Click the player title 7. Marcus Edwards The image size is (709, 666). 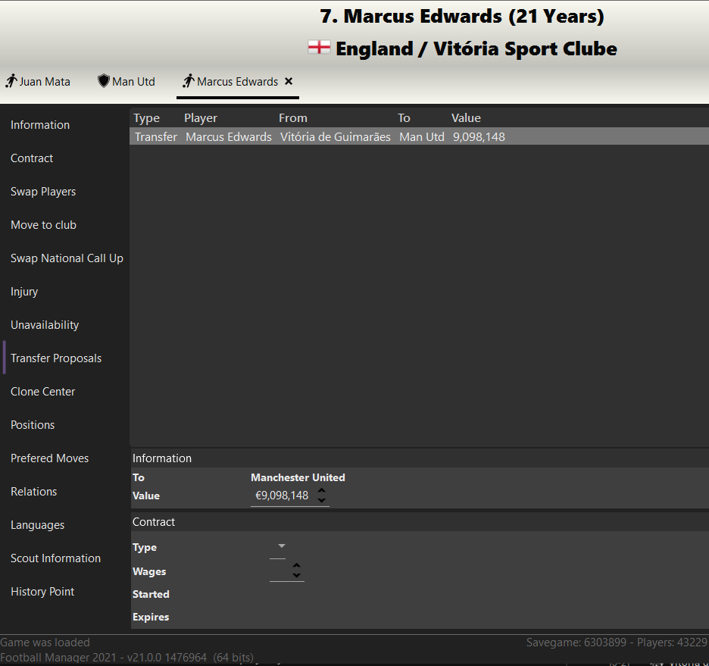tap(462, 16)
